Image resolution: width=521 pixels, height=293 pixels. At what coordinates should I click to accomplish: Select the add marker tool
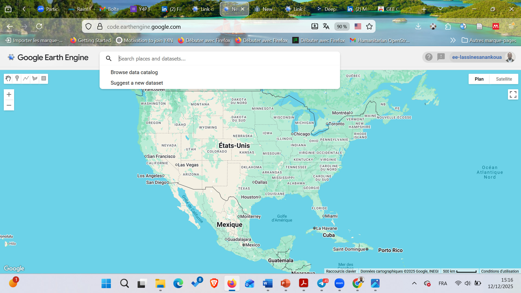pos(17,79)
